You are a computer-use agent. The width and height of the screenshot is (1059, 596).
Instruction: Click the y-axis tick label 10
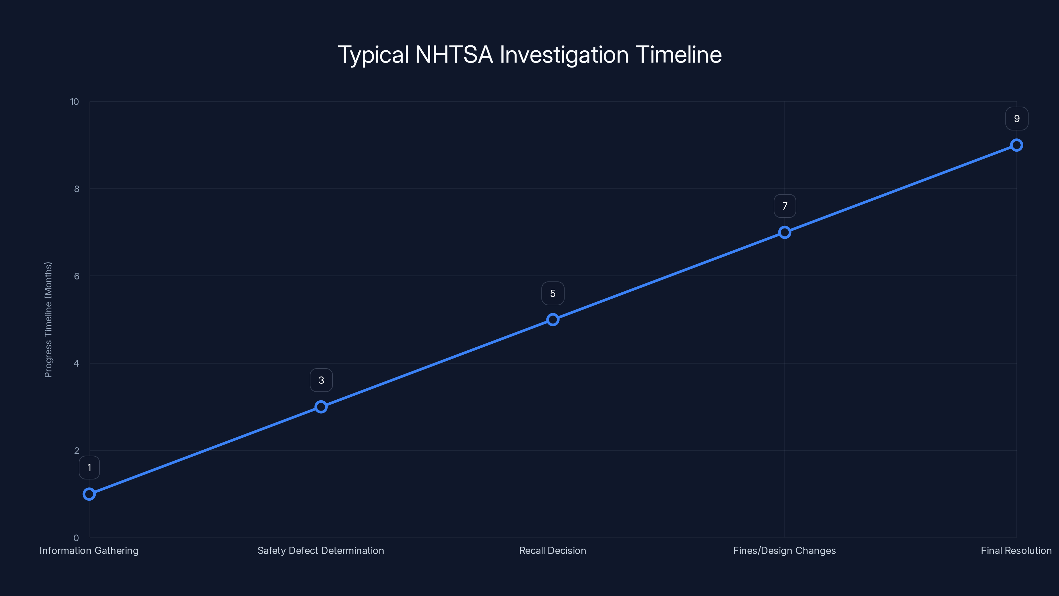coord(74,102)
